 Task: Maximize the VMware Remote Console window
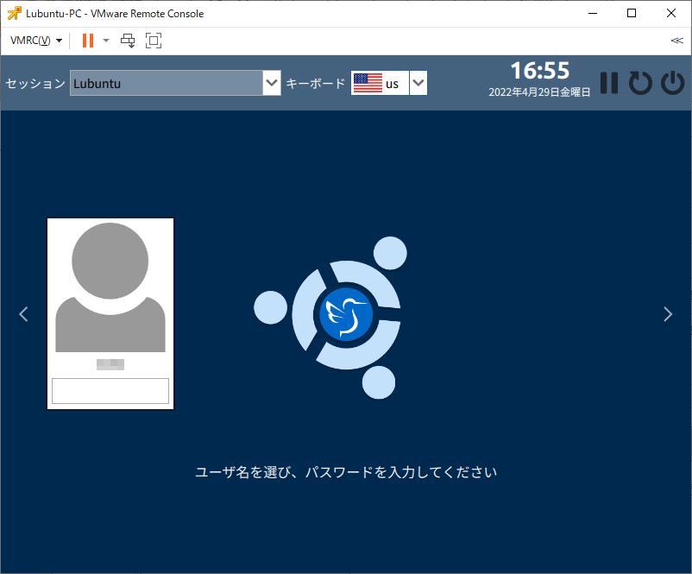(x=632, y=13)
